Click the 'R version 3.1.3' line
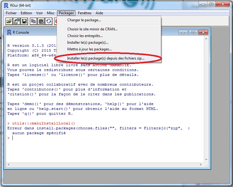This screenshot has height=187, width=233. [32, 46]
